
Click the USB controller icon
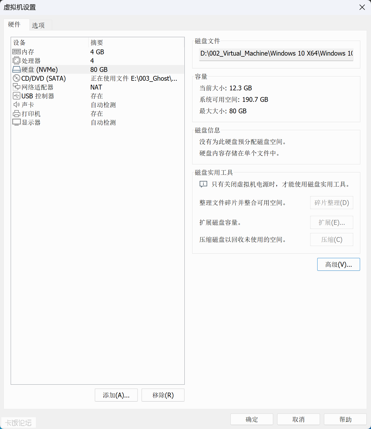click(x=17, y=96)
